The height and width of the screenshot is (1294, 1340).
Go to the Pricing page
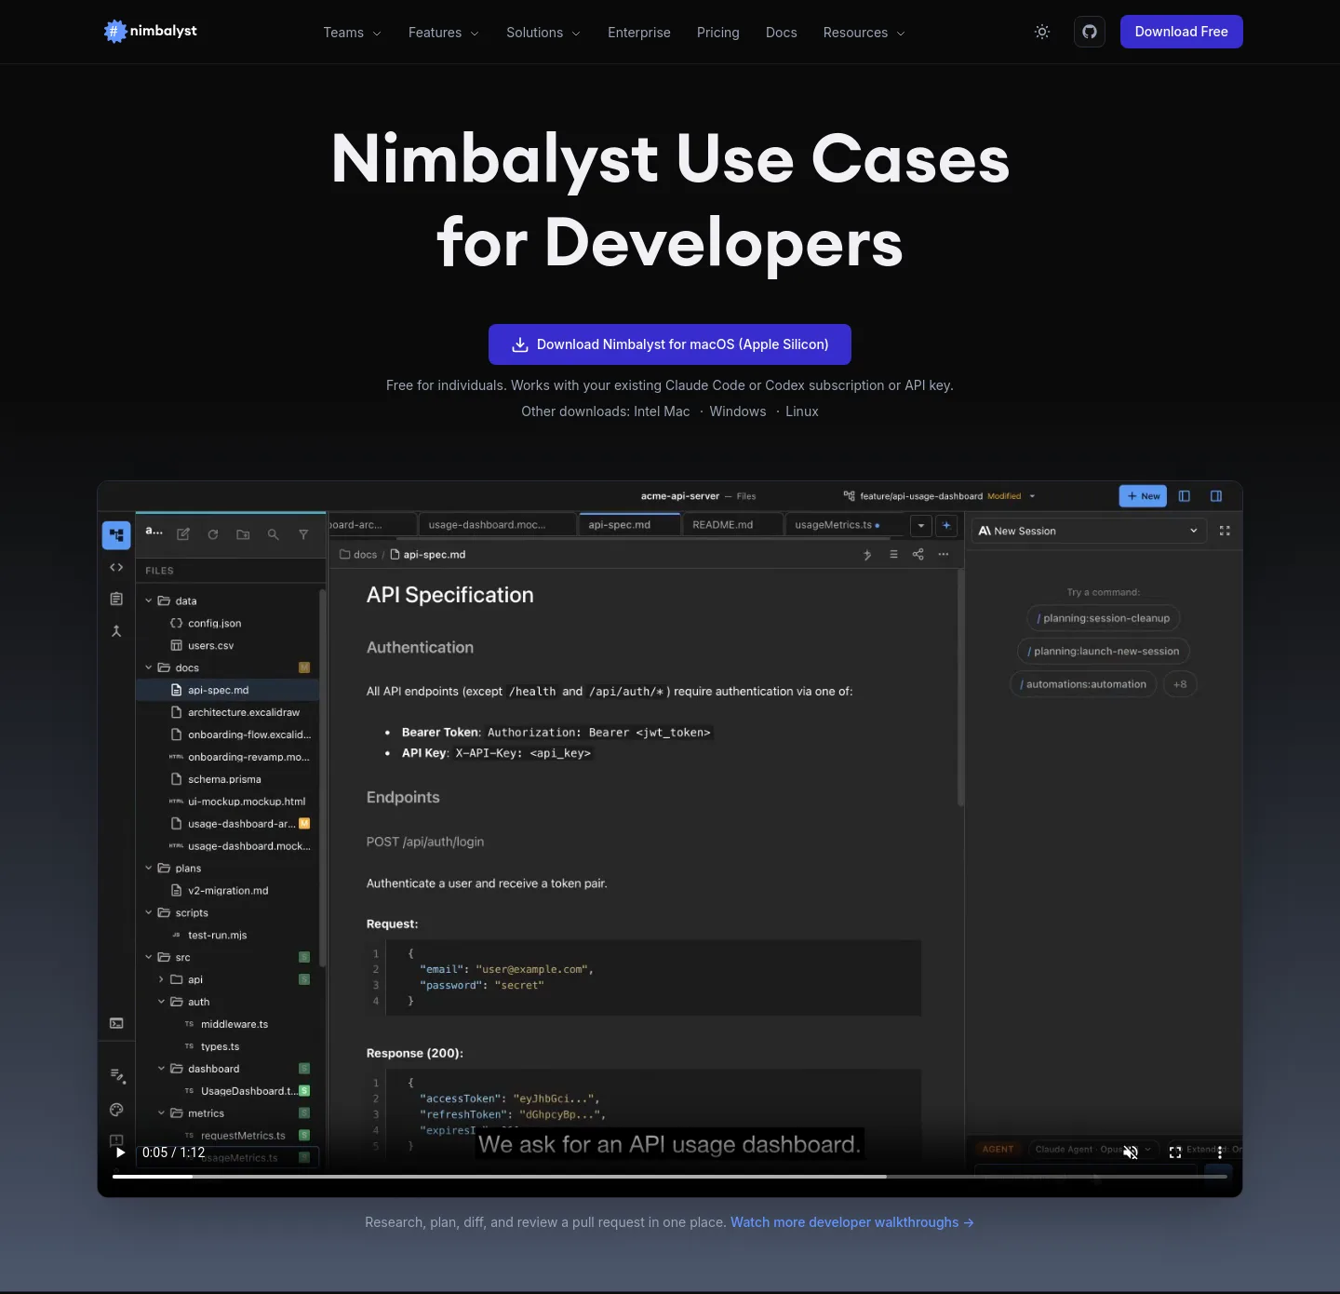click(x=718, y=33)
